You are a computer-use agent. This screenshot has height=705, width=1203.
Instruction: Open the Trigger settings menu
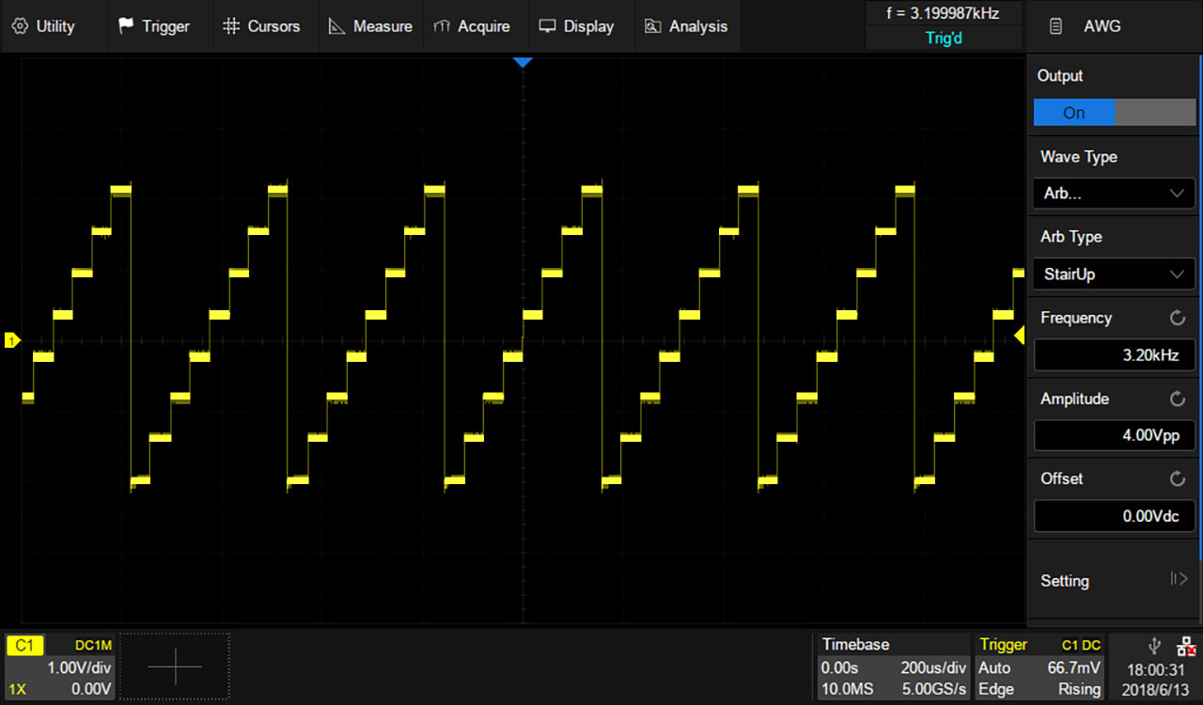click(153, 25)
